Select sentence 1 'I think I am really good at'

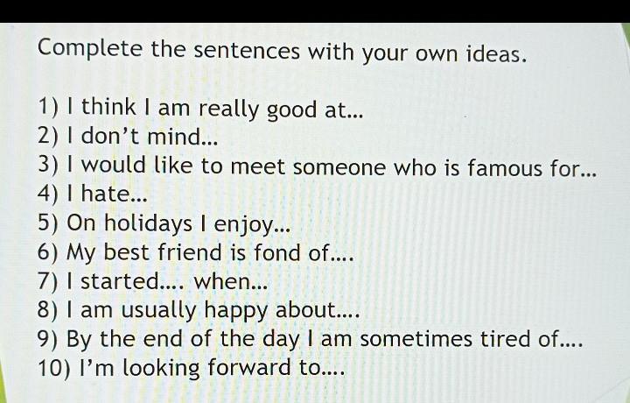click(200, 109)
